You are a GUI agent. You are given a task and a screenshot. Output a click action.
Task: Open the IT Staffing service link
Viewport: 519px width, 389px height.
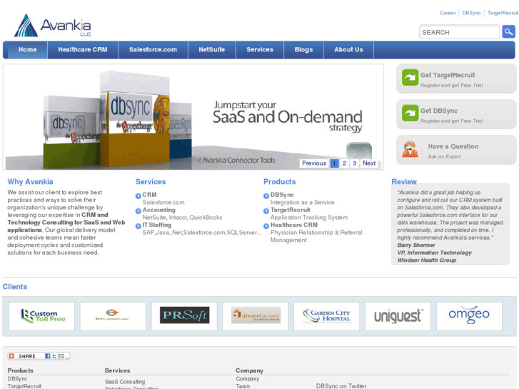coord(157,225)
